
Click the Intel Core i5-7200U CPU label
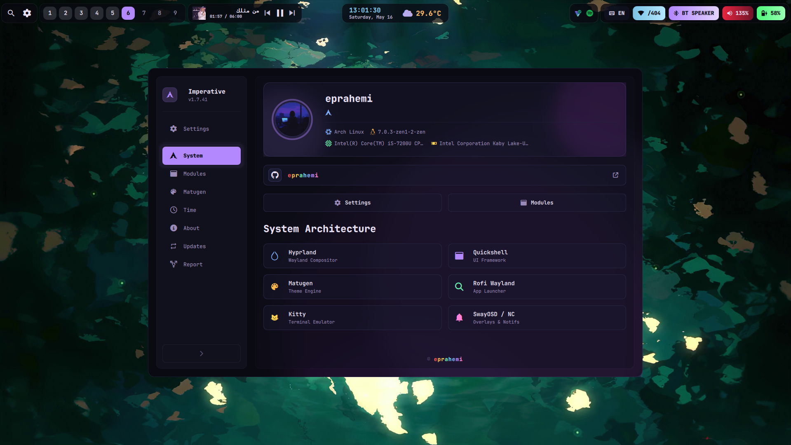(378, 143)
